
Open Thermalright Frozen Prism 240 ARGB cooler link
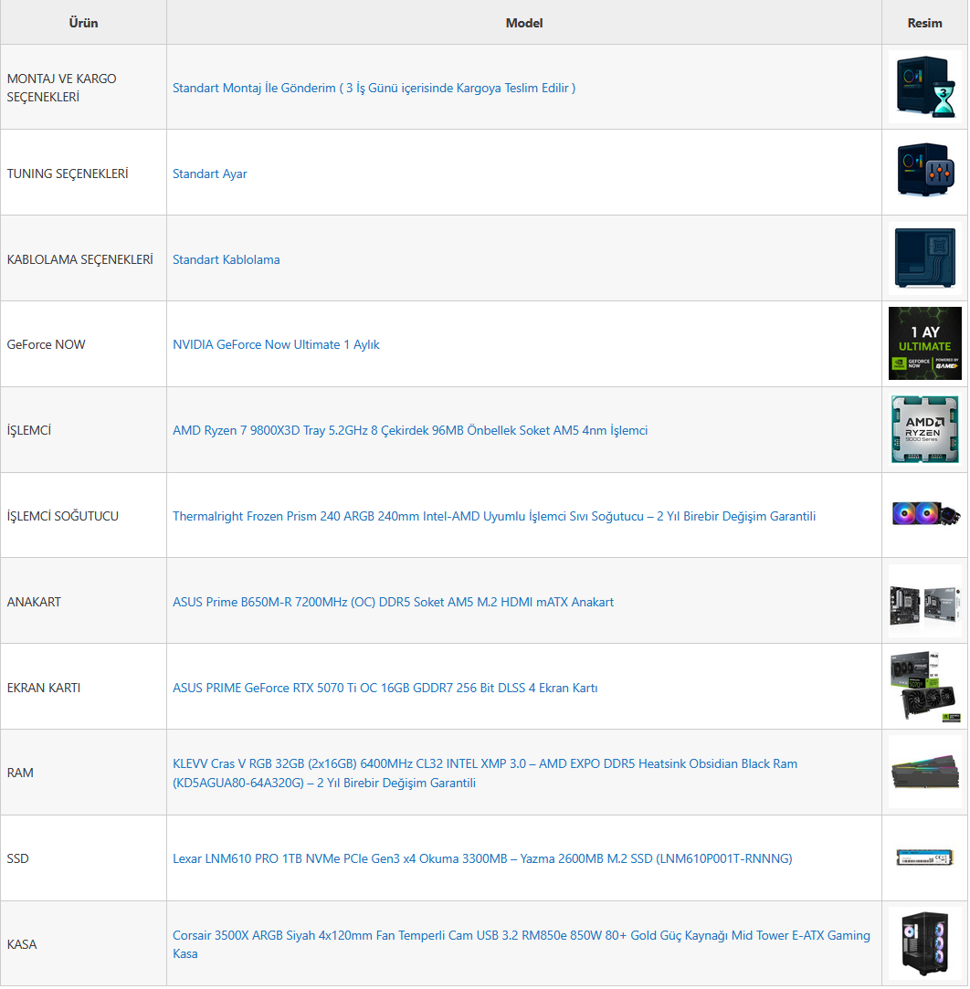coord(494,516)
